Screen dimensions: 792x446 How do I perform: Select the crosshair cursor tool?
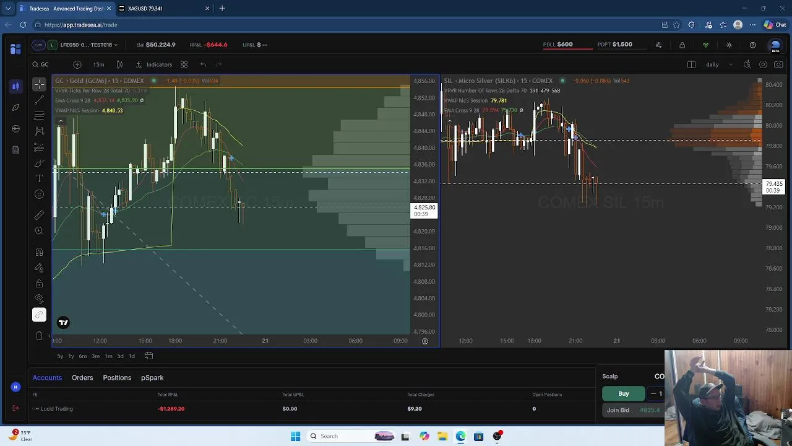pos(39,84)
